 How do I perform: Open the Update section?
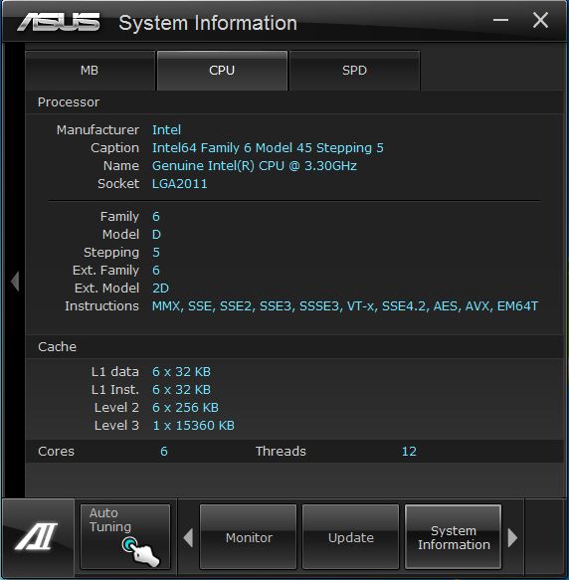point(351,537)
